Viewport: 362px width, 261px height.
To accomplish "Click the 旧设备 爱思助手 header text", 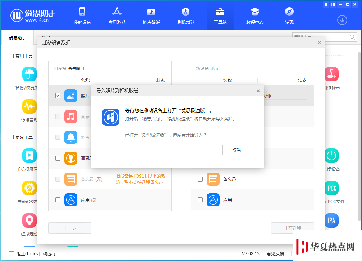I will pyautogui.click(x=69, y=69).
